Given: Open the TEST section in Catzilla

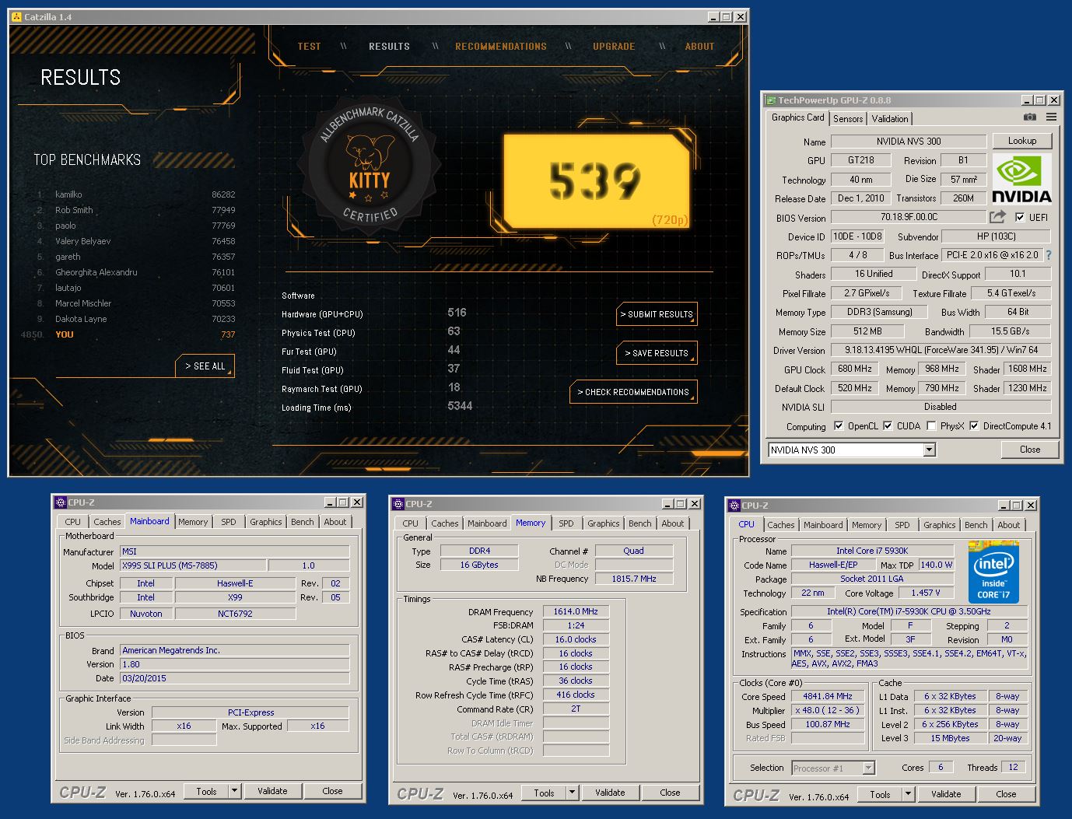Looking at the screenshot, I should click(x=309, y=47).
